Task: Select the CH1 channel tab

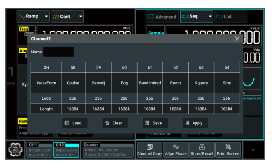Action: point(39,150)
